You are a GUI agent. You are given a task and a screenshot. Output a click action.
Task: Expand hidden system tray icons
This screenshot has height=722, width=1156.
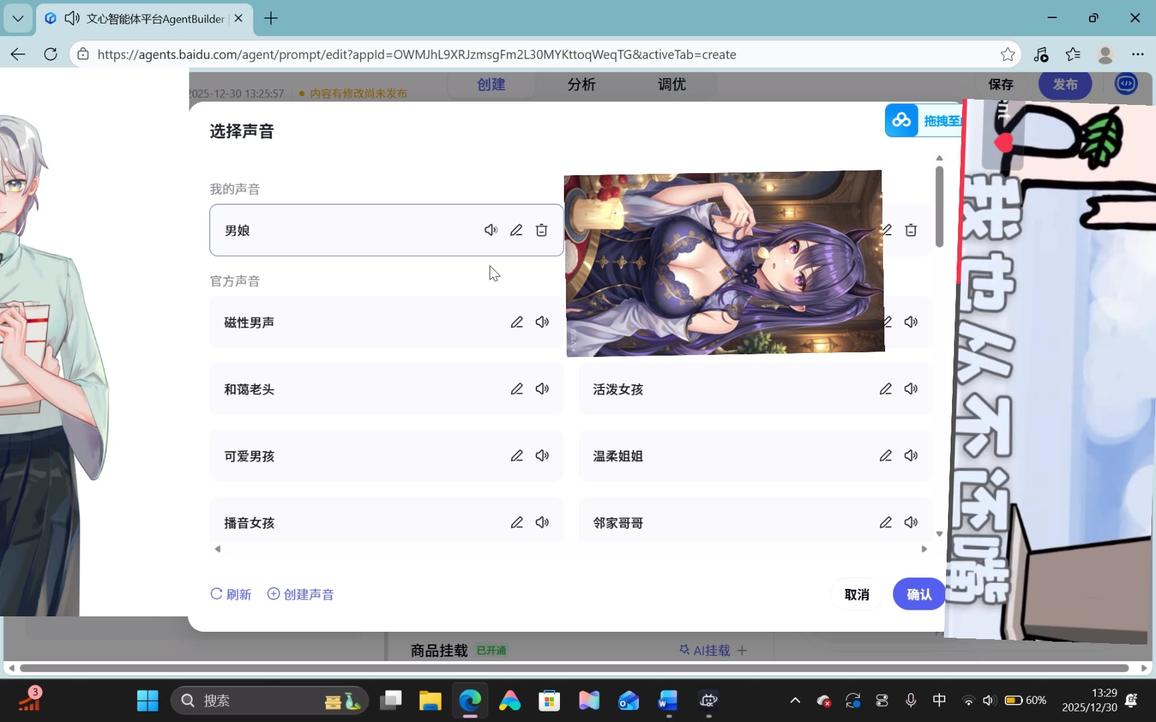tap(795, 701)
